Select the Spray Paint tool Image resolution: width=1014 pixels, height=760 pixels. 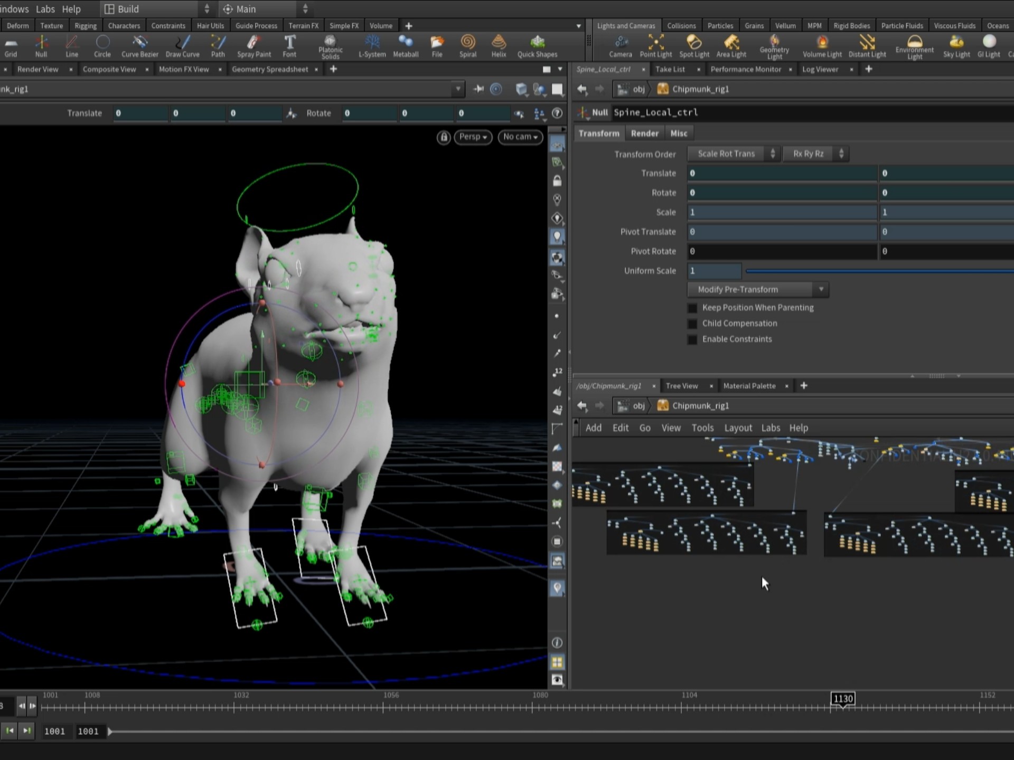pos(253,46)
